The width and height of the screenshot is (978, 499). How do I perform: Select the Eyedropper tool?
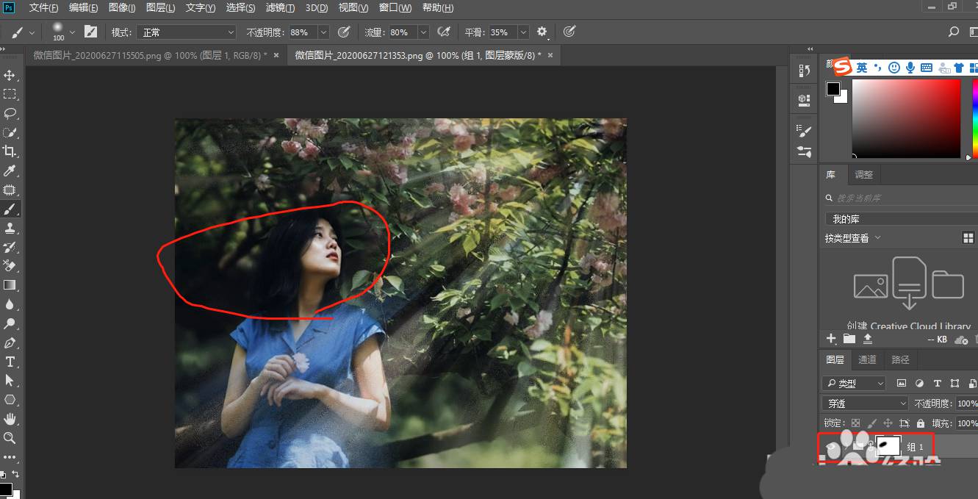[x=10, y=170]
